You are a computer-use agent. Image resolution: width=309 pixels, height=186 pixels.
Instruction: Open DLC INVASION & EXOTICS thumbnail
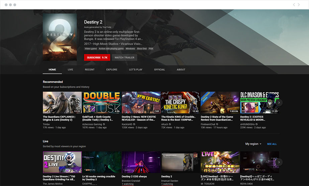pyautogui.click(x=260, y=102)
